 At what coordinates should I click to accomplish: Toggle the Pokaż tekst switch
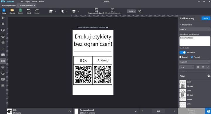pos(183,53)
